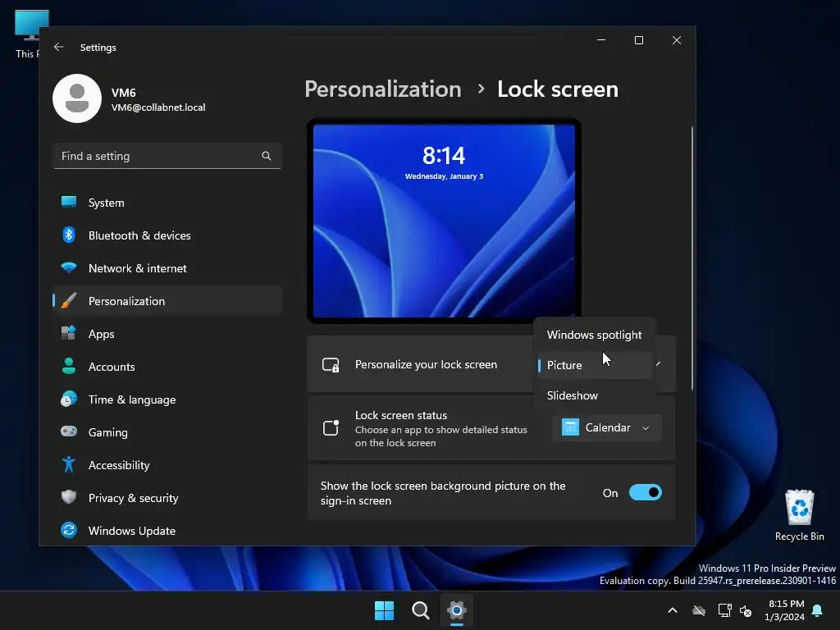Image resolution: width=840 pixels, height=630 pixels.
Task: Open the Windows Start button
Action: pyautogui.click(x=384, y=610)
